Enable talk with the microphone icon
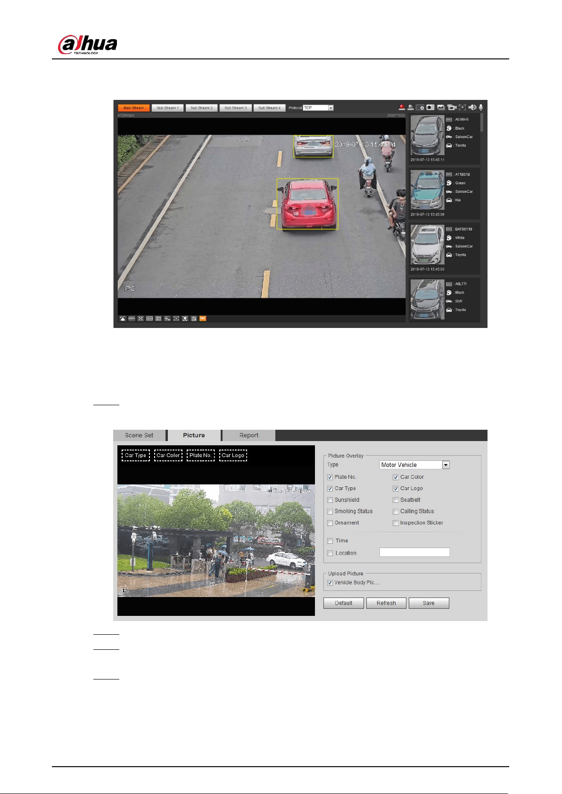562x794 pixels. [x=481, y=107]
